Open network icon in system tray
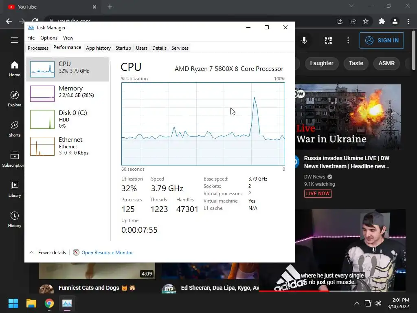Image resolution: width=417 pixels, height=313 pixels. click(x=368, y=303)
